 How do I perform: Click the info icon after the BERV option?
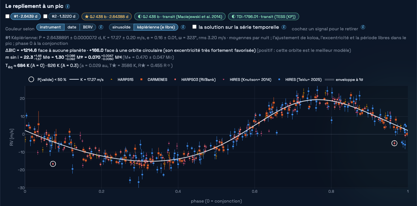pyautogui.click(x=101, y=27)
